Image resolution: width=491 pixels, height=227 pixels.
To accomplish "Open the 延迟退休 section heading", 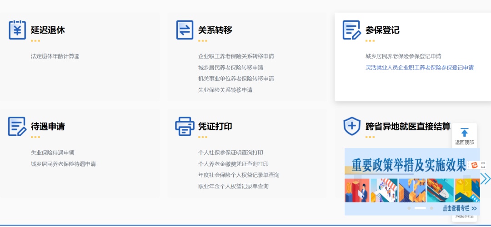I will click(48, 30).
